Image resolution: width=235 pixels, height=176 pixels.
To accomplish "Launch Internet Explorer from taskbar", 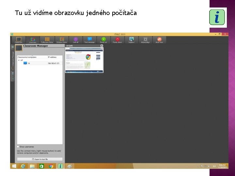I will pos(23,166).
